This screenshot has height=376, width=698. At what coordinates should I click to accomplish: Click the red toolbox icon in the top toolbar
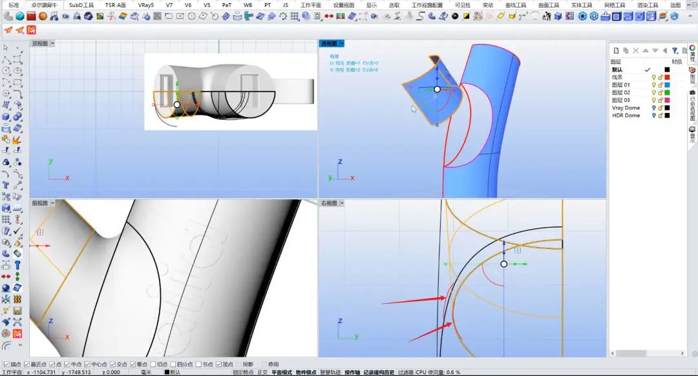coord(30,15)
